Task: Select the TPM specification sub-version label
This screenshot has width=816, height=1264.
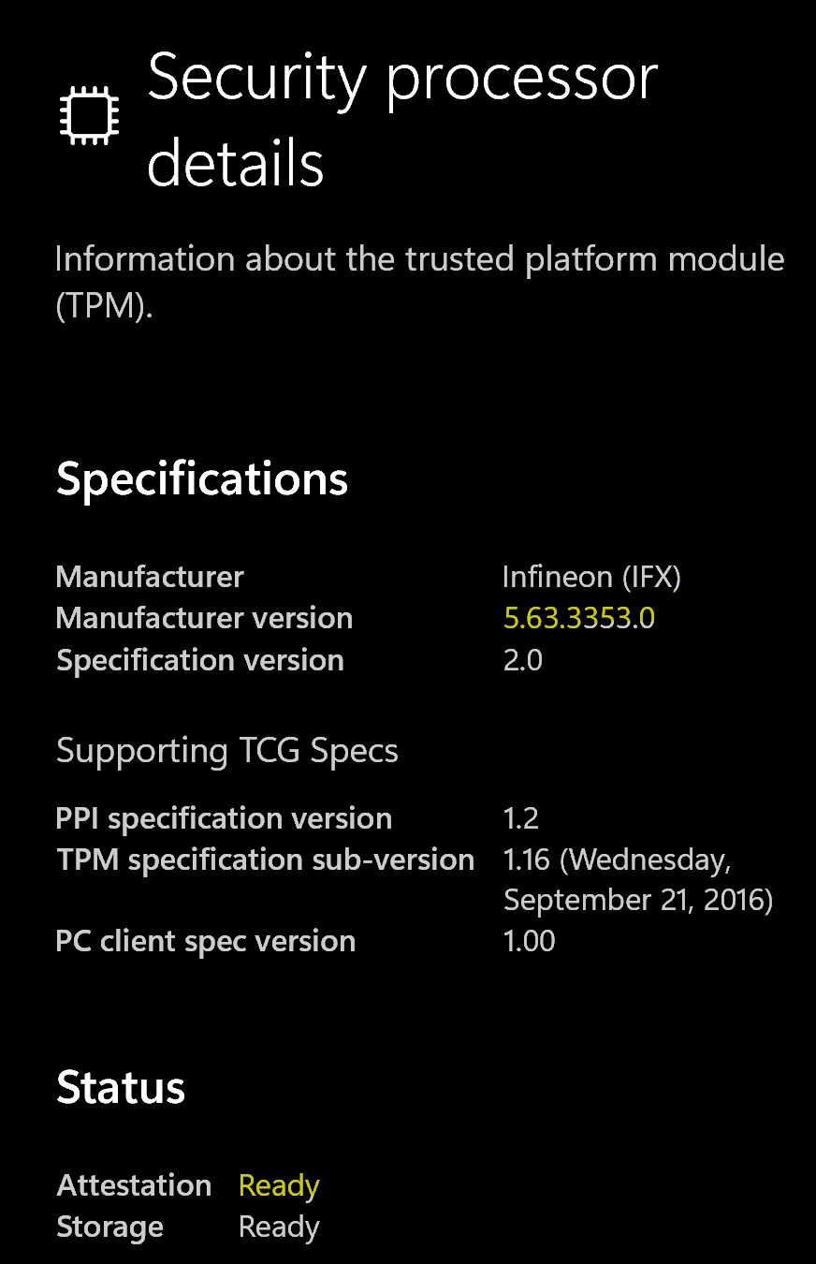Action: (x=265, y=860)
